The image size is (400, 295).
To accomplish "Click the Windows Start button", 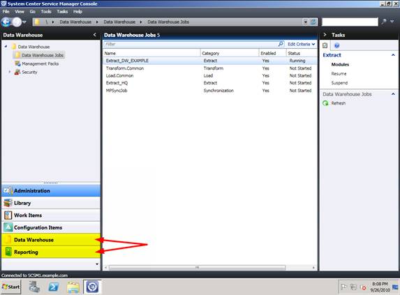I will [11, 287].
